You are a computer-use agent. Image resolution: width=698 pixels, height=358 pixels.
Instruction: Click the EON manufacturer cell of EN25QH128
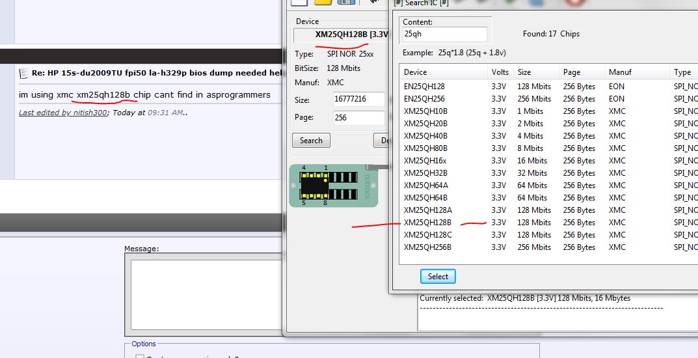click(x=617, y=87)
